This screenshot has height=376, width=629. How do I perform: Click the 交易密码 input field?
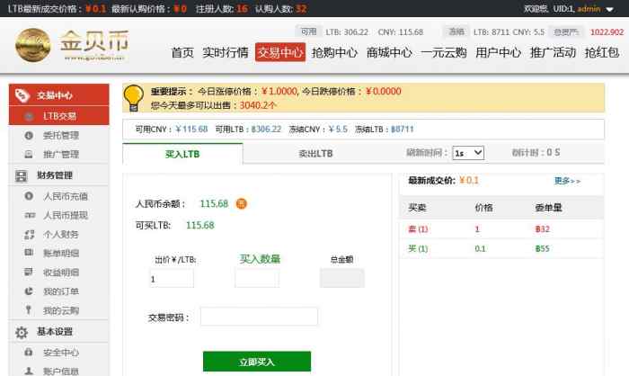pos(259,317)
